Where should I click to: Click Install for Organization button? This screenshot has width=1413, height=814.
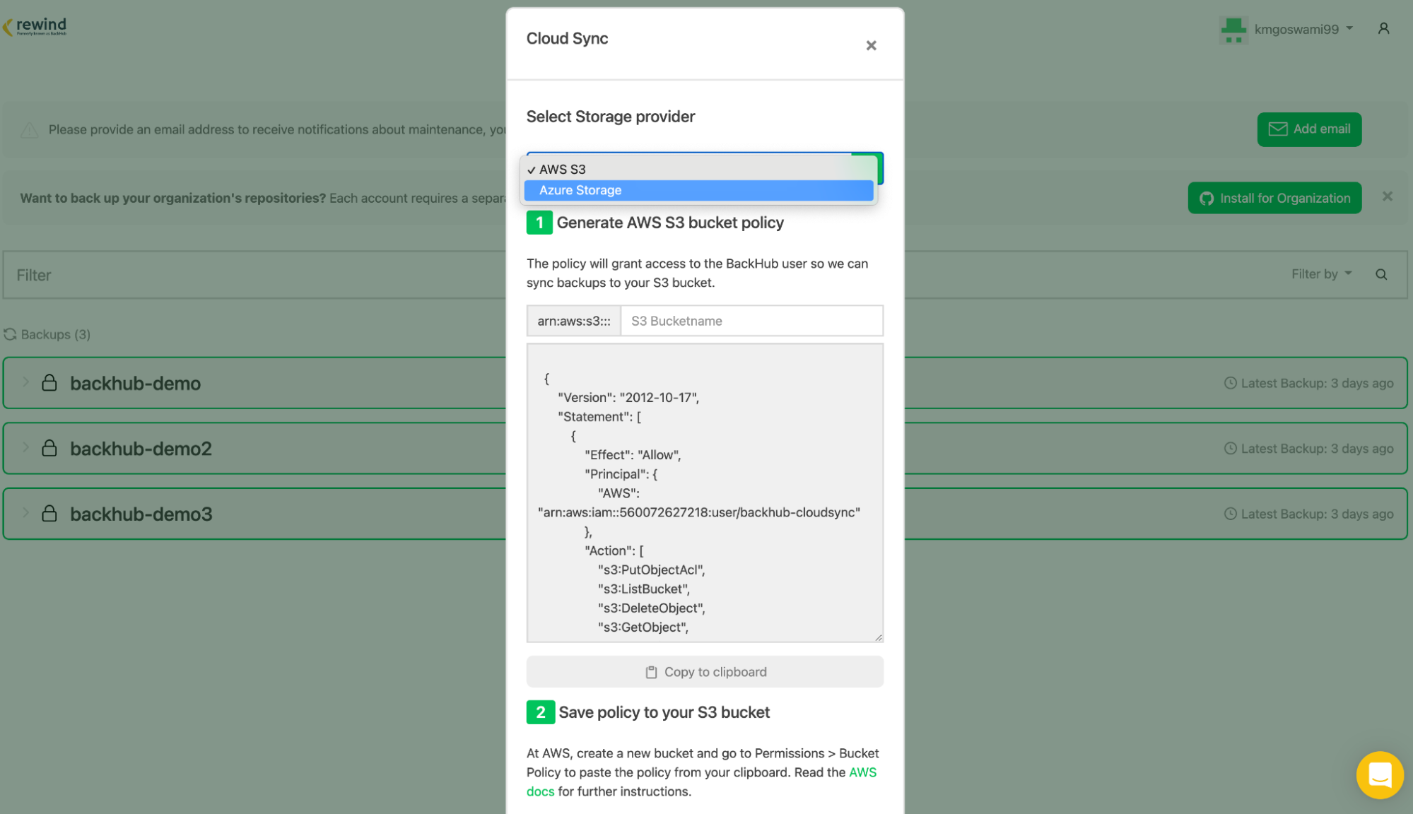pyautogui.click(x=1274, y=199)
